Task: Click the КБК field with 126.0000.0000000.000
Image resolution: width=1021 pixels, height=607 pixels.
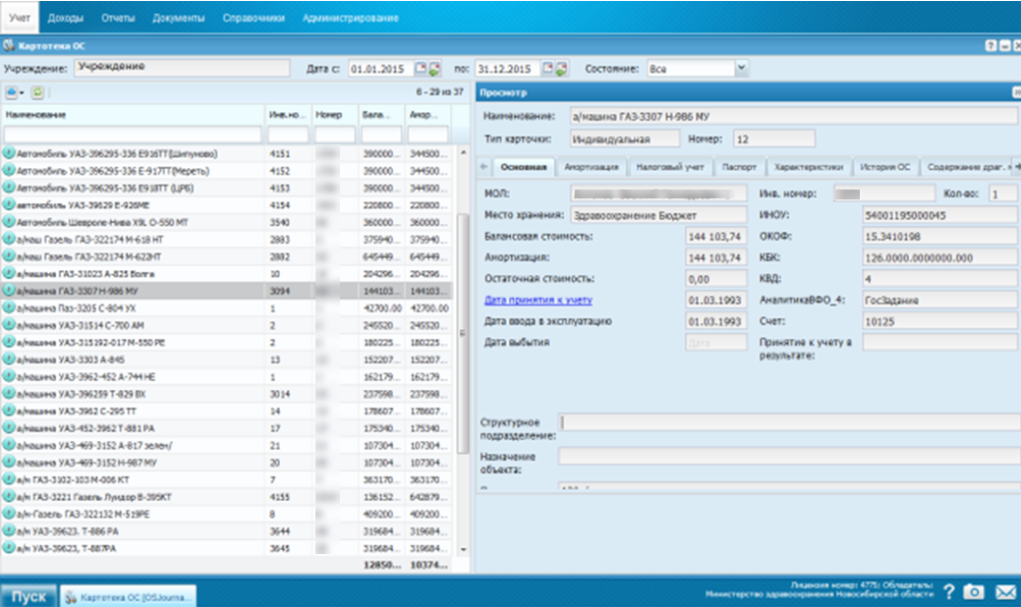Action: pyautogui.click(x=939, y=257)
